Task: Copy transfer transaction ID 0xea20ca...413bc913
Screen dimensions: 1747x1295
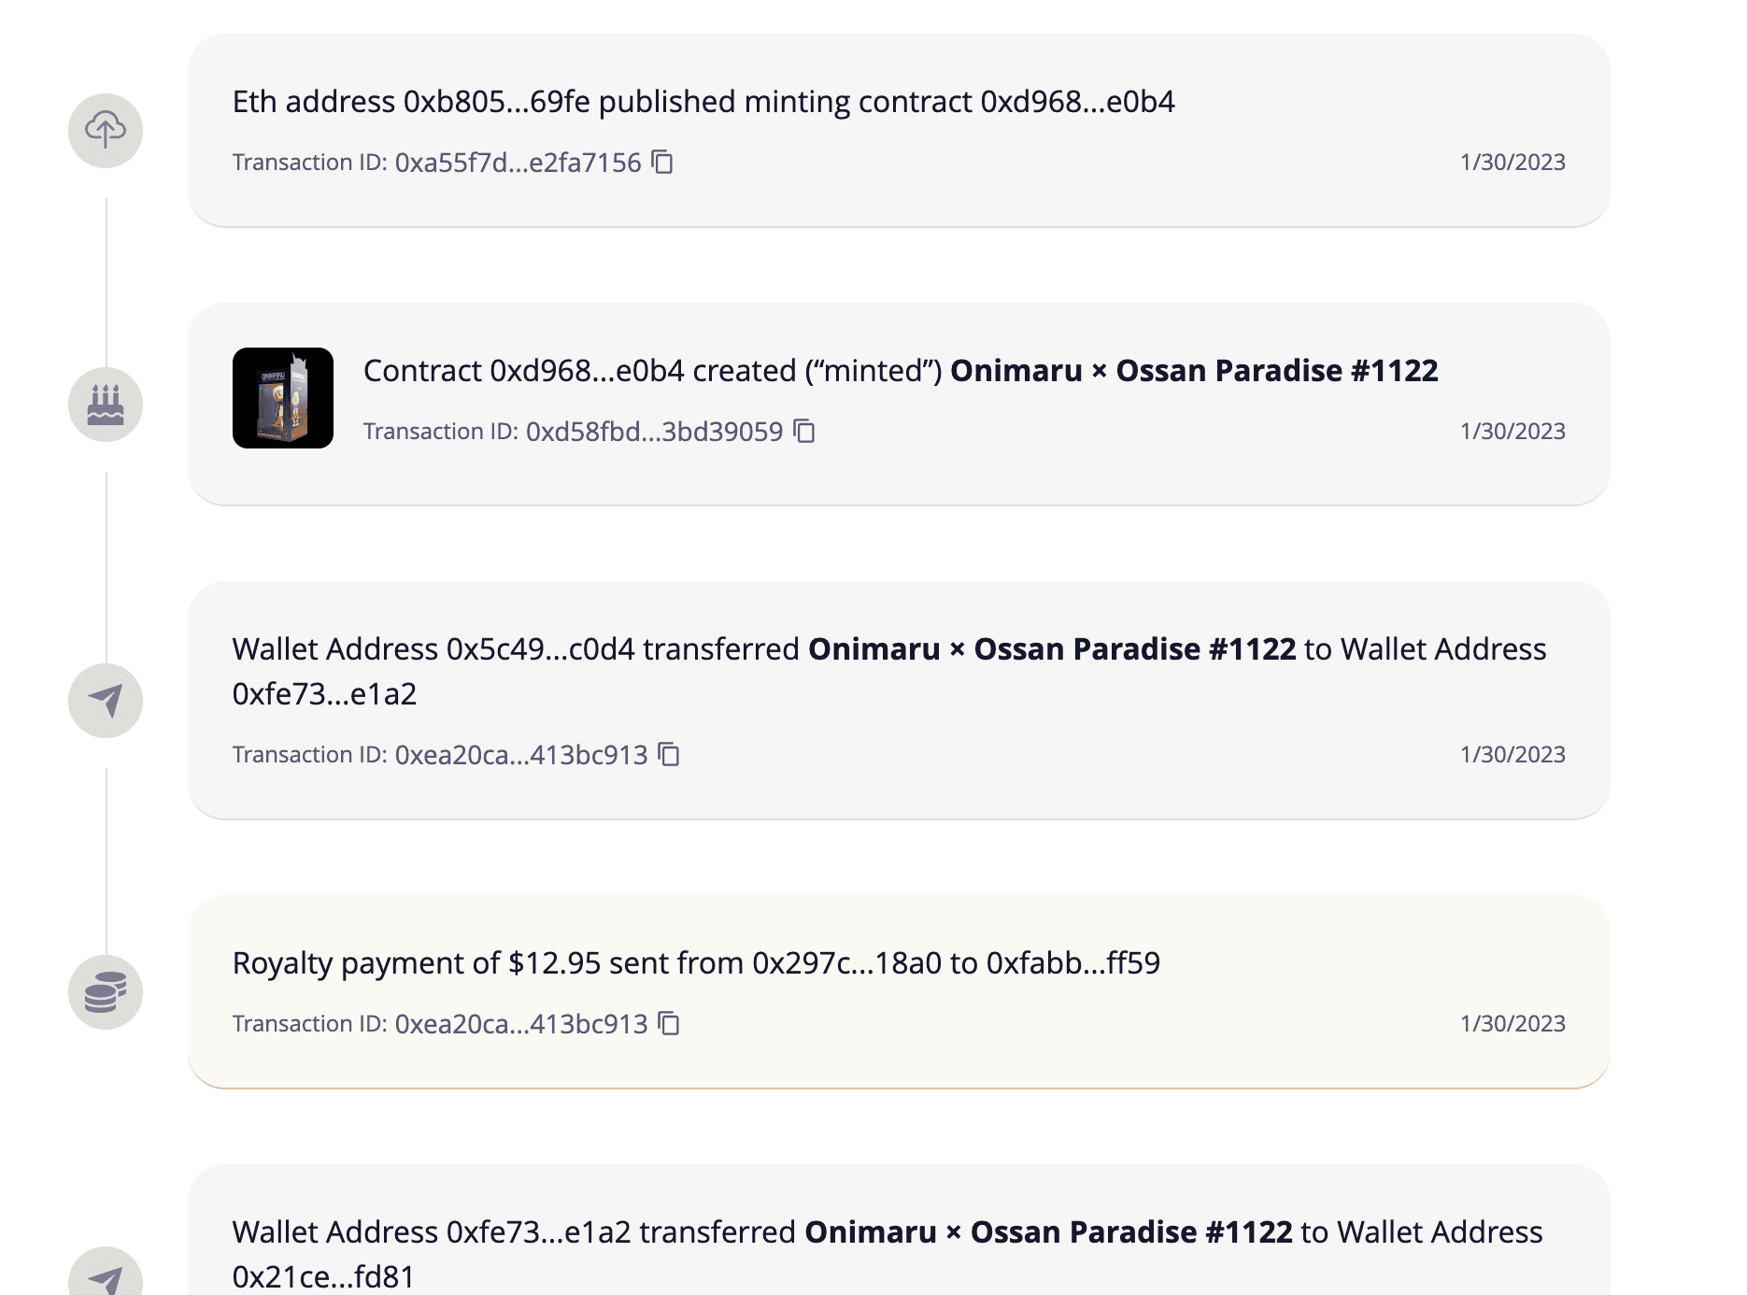Action: point(669,754)
